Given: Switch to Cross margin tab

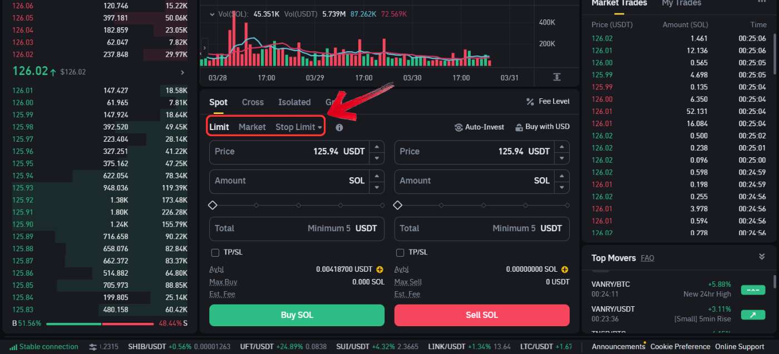Looking at the screenshot, I should (253, 102).
